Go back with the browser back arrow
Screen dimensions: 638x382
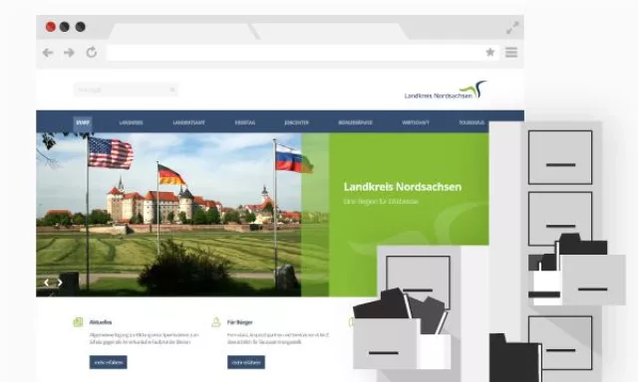(x=48, y=53)
